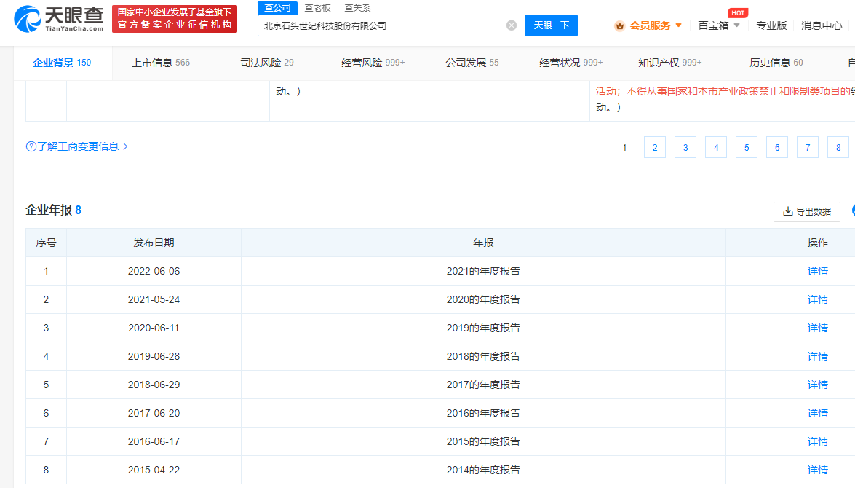Open 专业版 in top navigation
Screen dimensions: 855x488
pos(771,25)
